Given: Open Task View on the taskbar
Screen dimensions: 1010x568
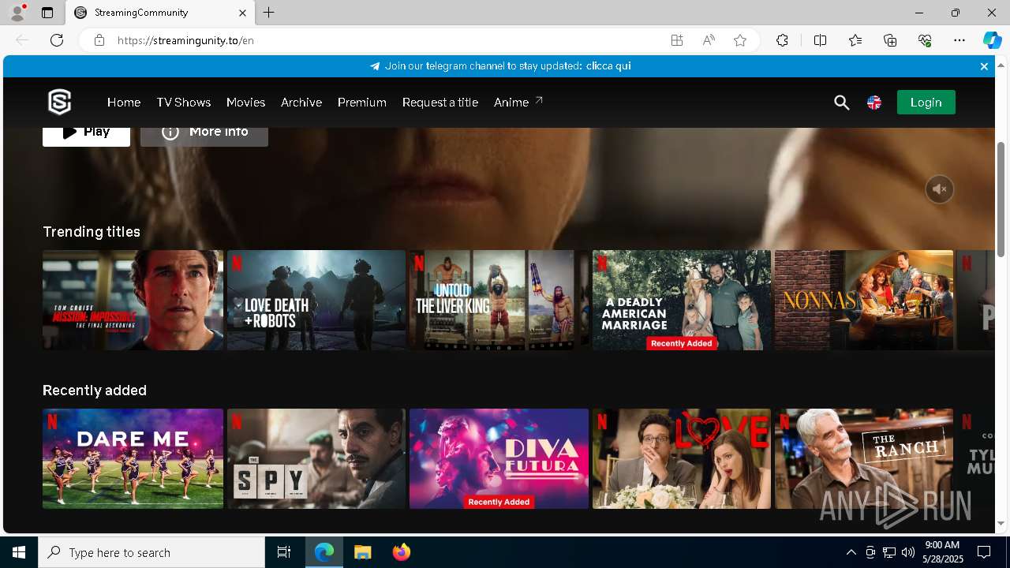Looking at the screenshot, I should pyautogui.click(x=284, y=552).
